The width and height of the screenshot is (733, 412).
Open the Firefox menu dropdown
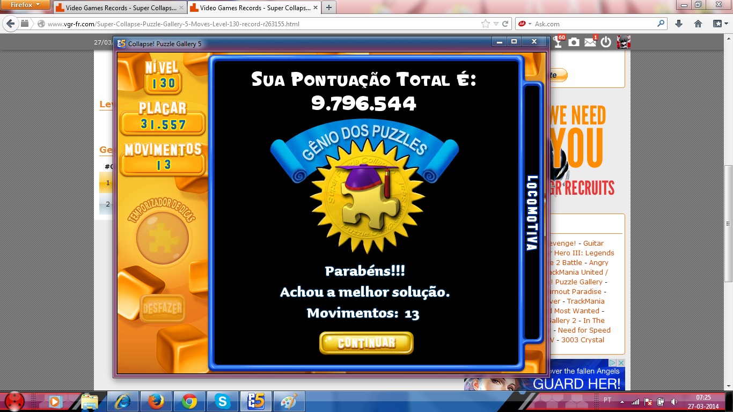(26, 5)
